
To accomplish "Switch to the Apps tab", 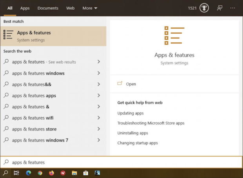I will [25, 8].
